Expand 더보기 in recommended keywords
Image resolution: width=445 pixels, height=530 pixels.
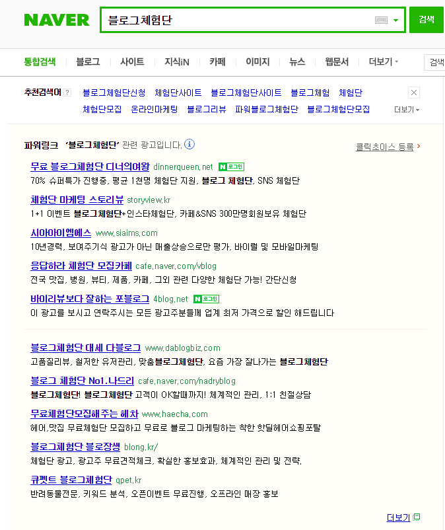(407, 110)
